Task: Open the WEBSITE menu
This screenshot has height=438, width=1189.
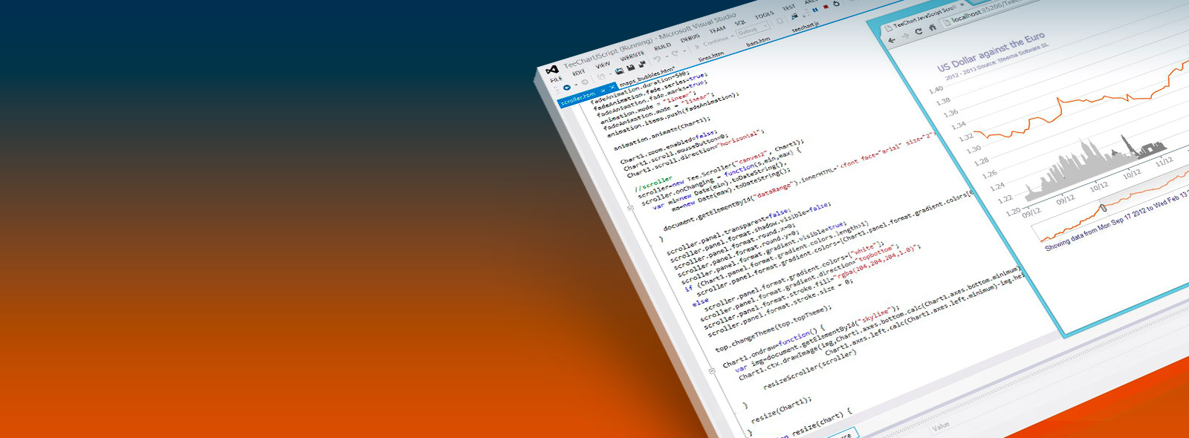Action: pos(632,56)
